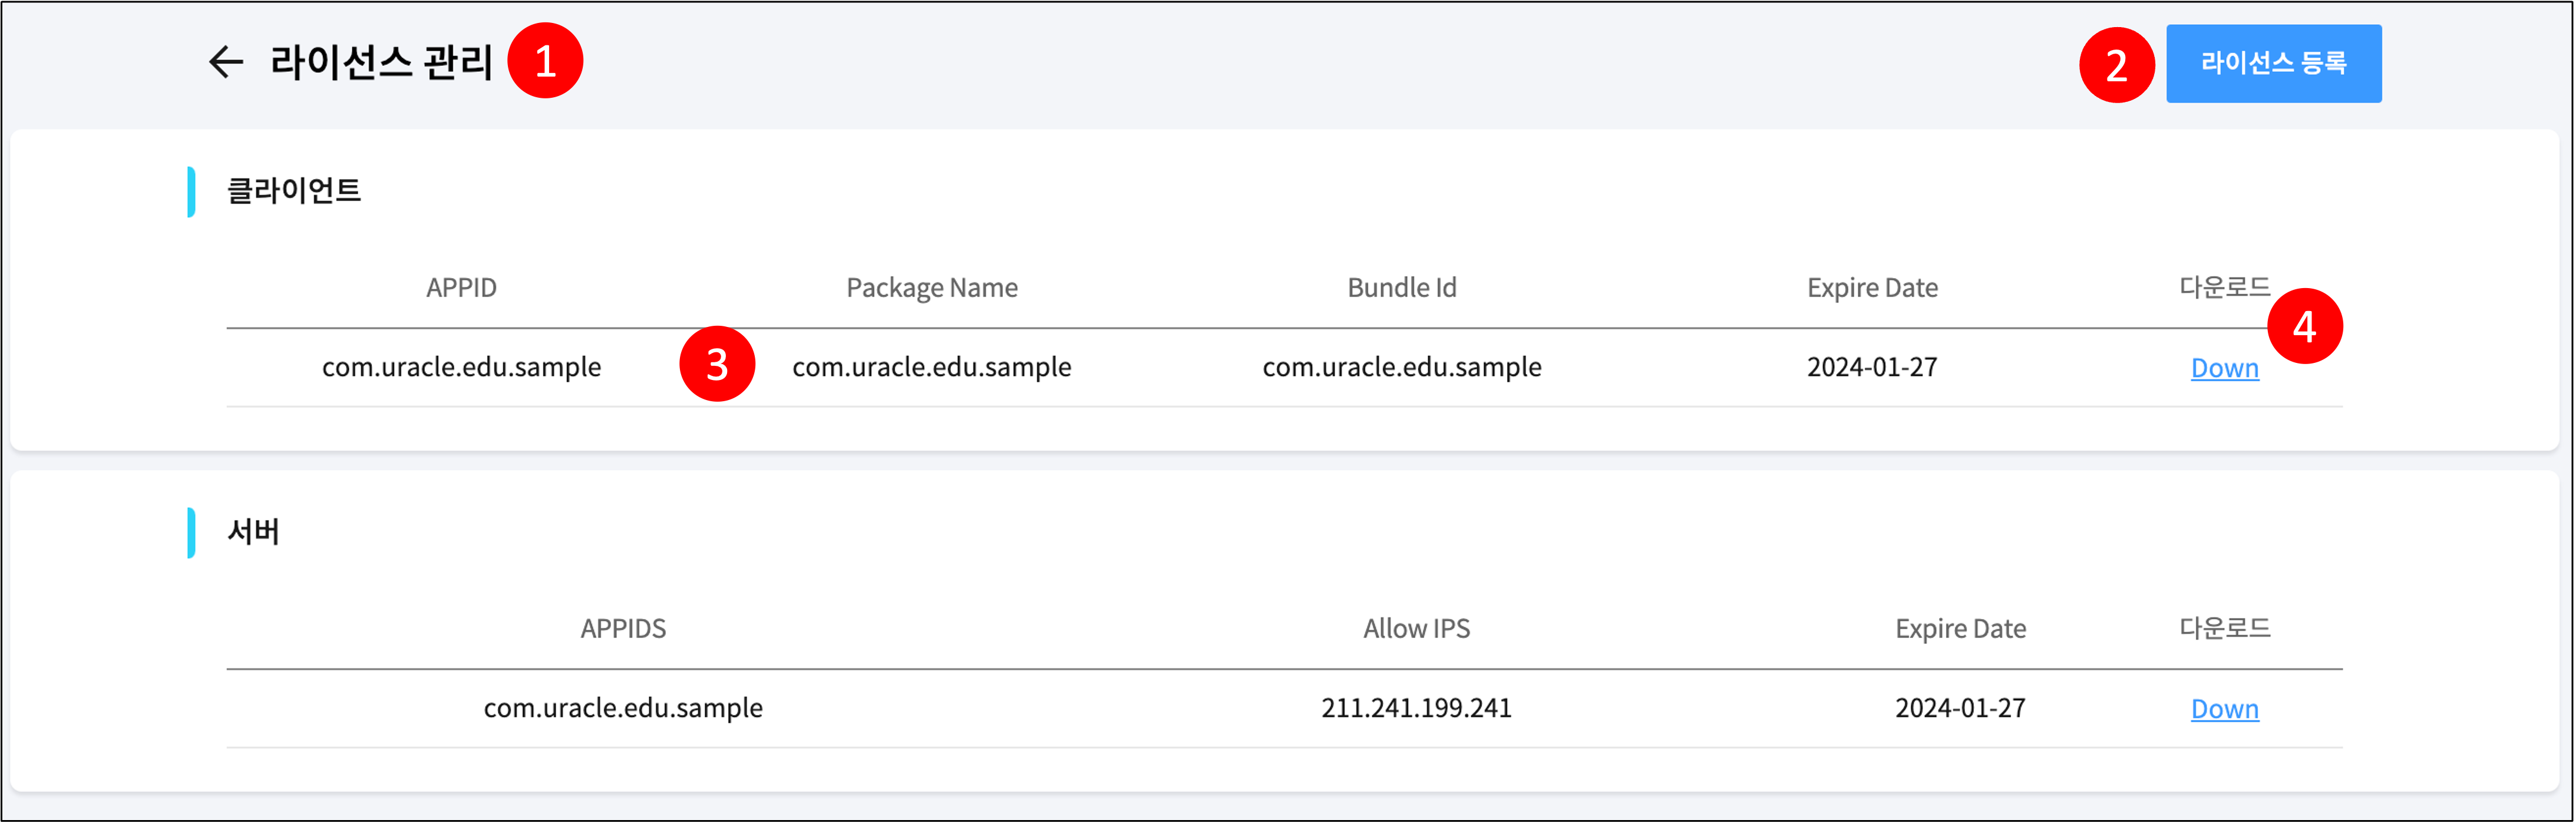Screen dimensions: 2576x823
Task: Click the 라이선스 관리 page title
Action: 381,62
